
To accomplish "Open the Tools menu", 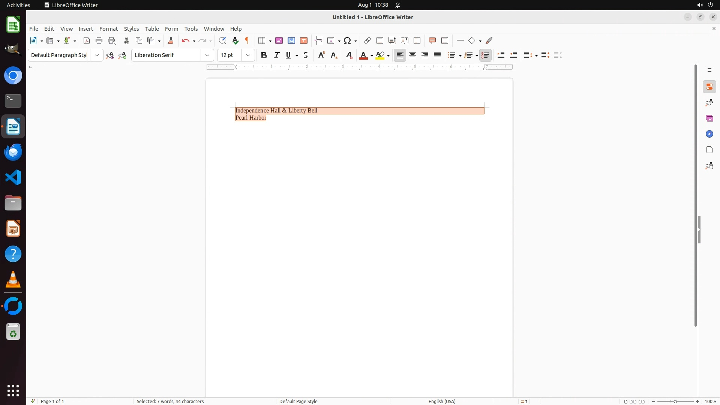I will [191, 29].
